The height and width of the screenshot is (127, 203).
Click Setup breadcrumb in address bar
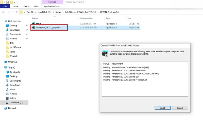[58, 12]
